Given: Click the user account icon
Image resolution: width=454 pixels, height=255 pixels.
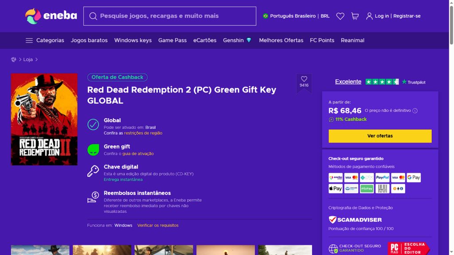Looking at the screenshot, I should tap(369, 16).
